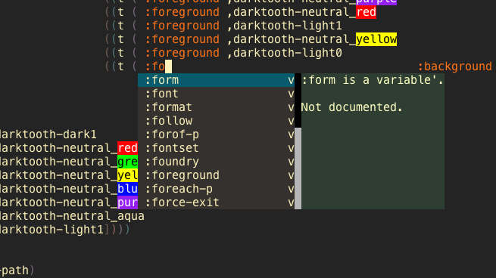Select :follow in the completion list

(x=216, y=121)
